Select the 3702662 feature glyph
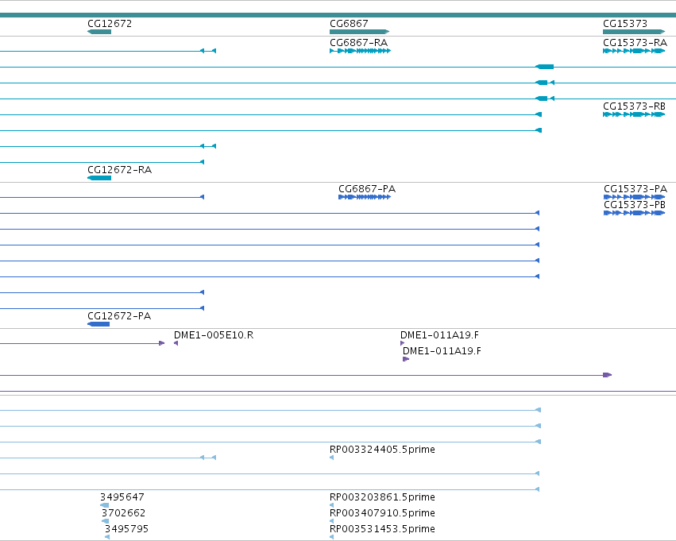This screenshot has height=541, width=676. pos(105,521)
